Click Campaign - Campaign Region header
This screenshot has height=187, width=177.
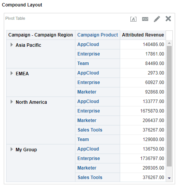41,35
